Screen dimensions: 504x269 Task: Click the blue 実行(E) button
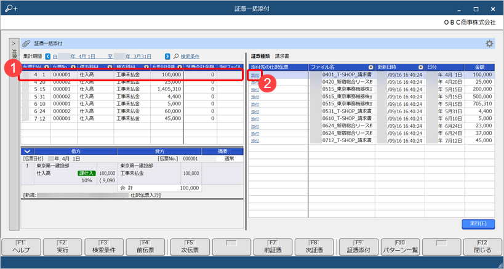coord(478,223)
